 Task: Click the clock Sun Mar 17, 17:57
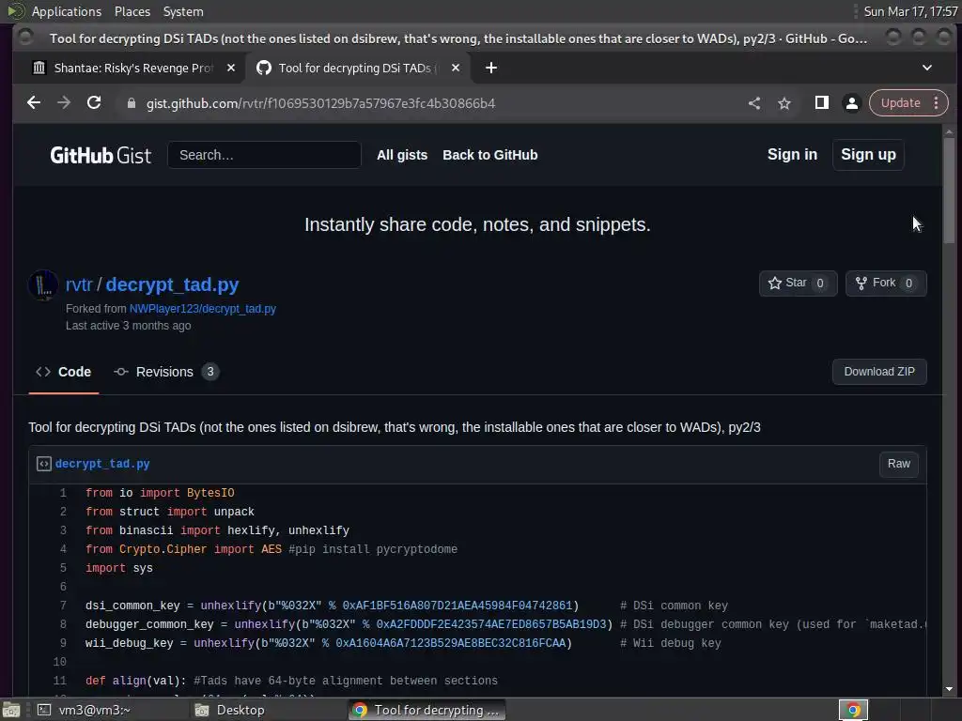point(910,11)
